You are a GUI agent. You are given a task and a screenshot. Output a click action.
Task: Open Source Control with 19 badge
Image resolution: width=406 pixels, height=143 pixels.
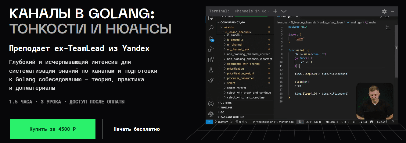coord(210,39)
